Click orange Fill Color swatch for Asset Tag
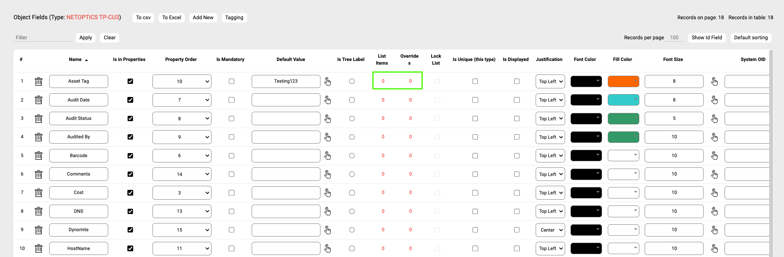 (623, 81)
